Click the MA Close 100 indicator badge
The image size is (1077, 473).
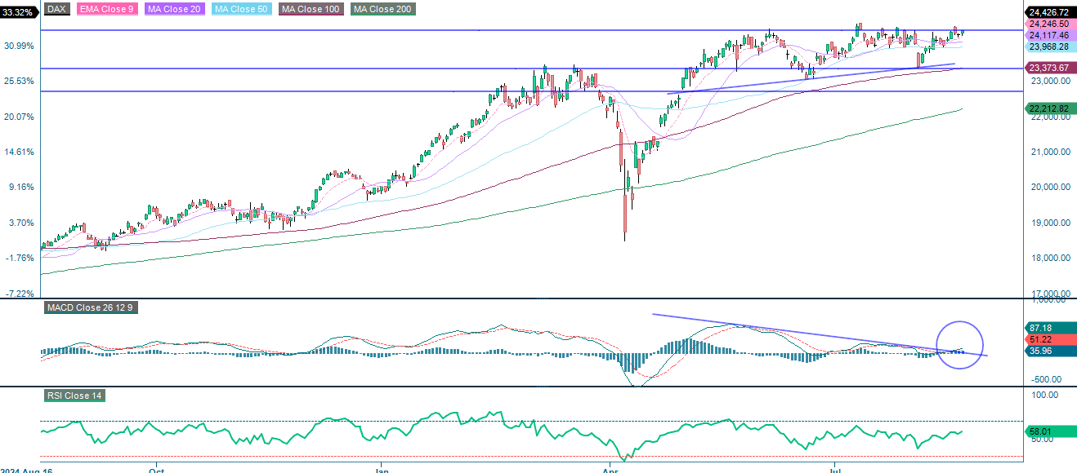click(x=311, y=8)
